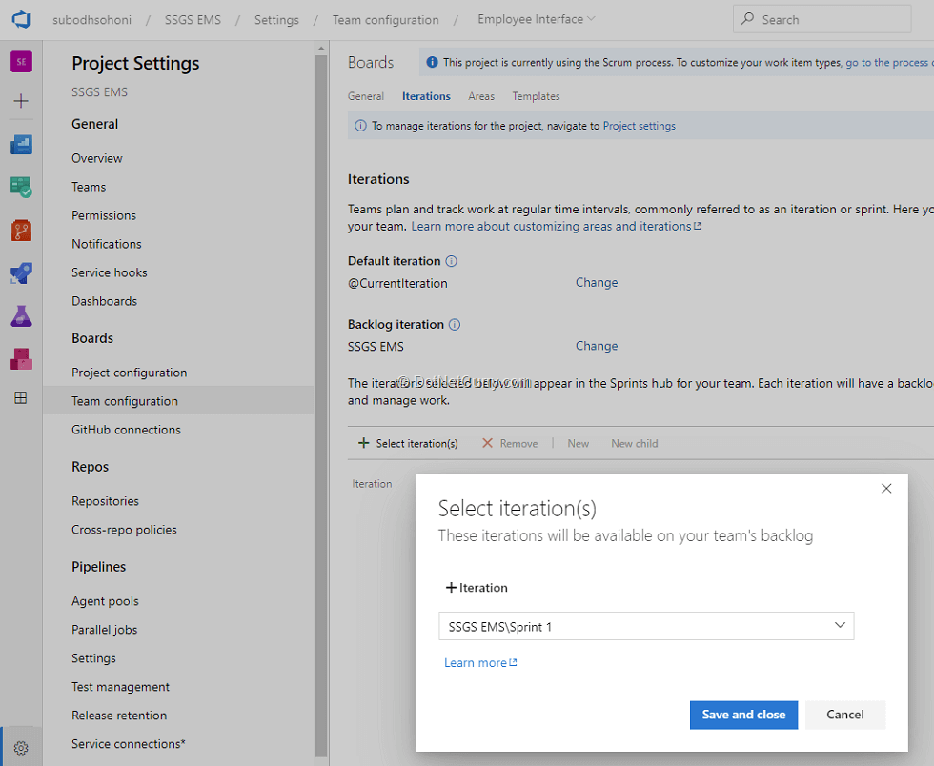934x766 pixels.
Task: Open GitHub connections settings
Action: pyautogui.click(x=126, y=430)
